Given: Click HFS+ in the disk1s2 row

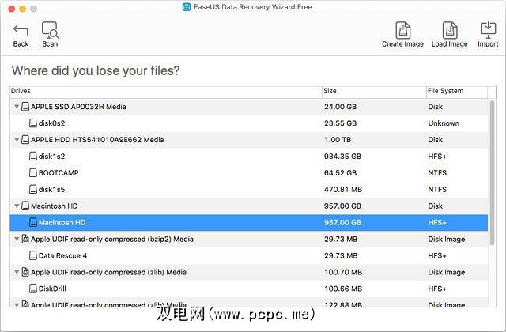Looking at the screenshot, I should point(437,157).
